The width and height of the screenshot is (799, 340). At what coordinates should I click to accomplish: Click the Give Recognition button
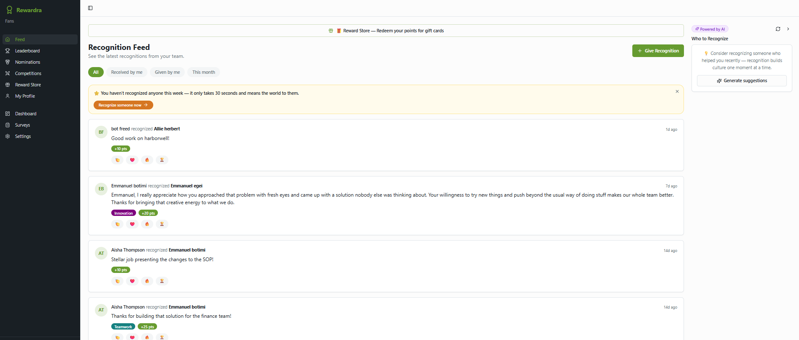pos(658,51)
